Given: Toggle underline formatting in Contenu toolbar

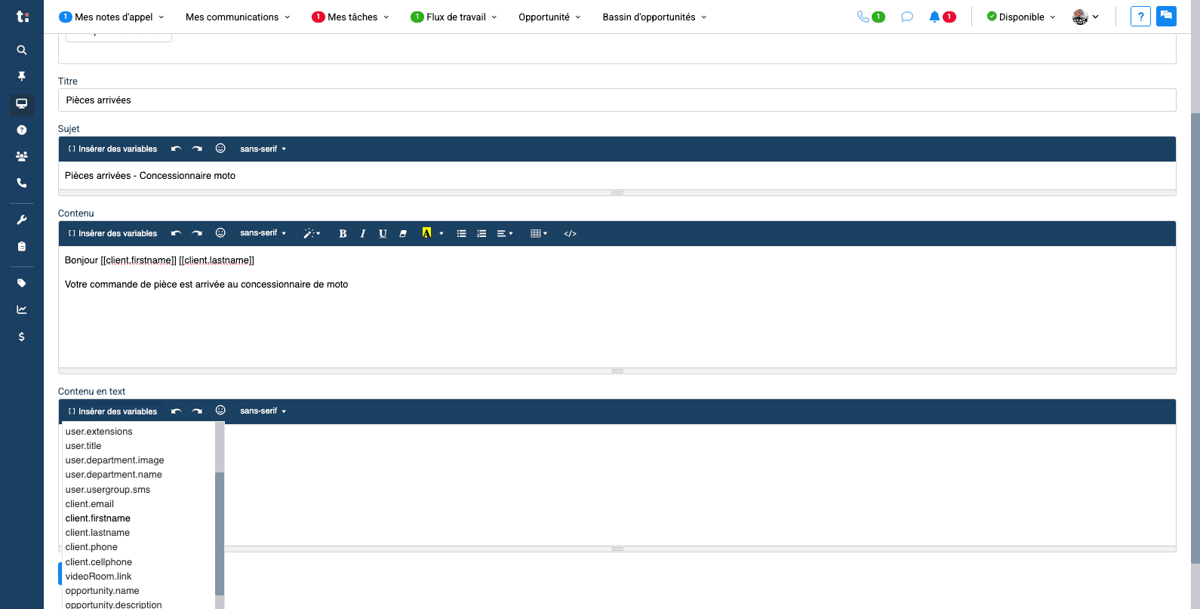Looking at the screenshot, I should pyautogui.click(x=383, y=234).
